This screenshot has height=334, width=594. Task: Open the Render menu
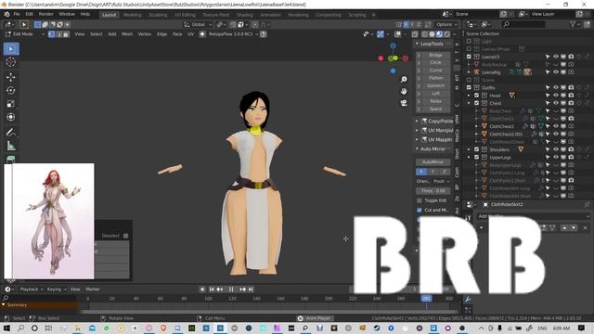(x=45, y=15)
